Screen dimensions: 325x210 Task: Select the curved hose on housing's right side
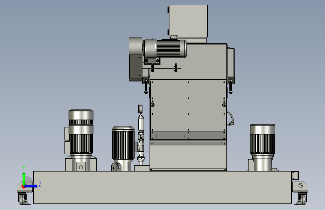pyautogui.click(x=231, y=118)
